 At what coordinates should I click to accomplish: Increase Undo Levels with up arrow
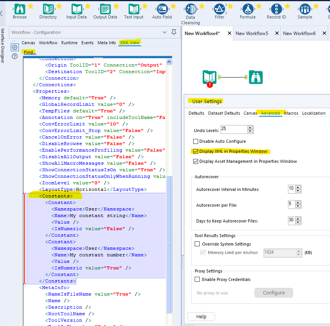point(250,127)
